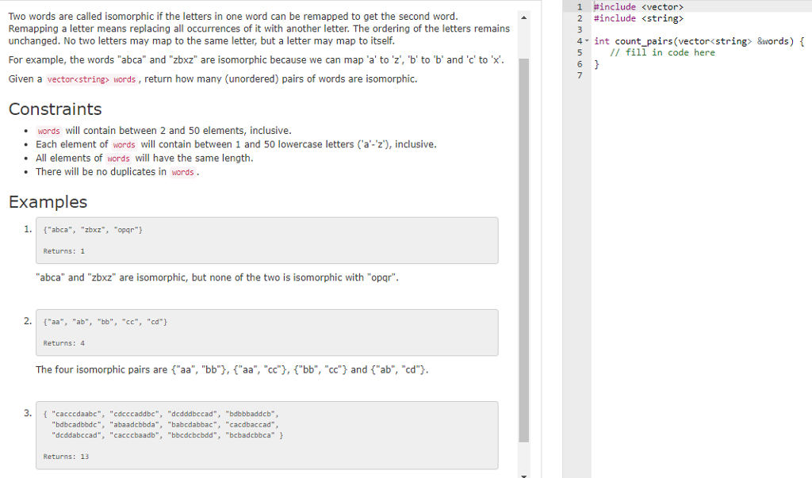Click Returns: 1 inside Example 1
Viewport: 812px width, 478px height.
tap(65, 250)
